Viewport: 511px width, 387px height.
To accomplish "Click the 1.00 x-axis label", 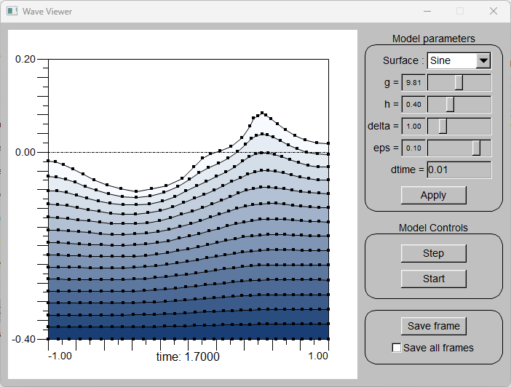I will coord(318,356).
